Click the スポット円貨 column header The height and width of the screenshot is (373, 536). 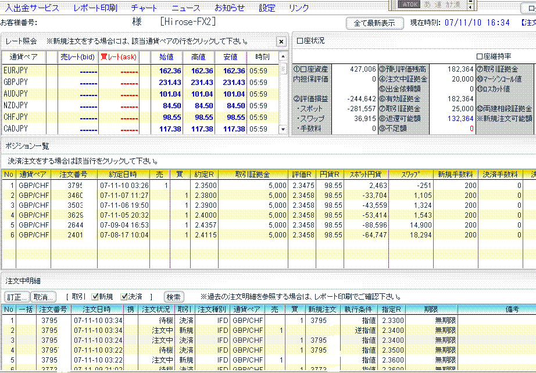pyautogui.click(x=366, y=175)
